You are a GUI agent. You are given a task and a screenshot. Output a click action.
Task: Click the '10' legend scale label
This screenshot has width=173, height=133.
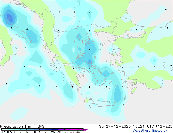pos(34,132)
